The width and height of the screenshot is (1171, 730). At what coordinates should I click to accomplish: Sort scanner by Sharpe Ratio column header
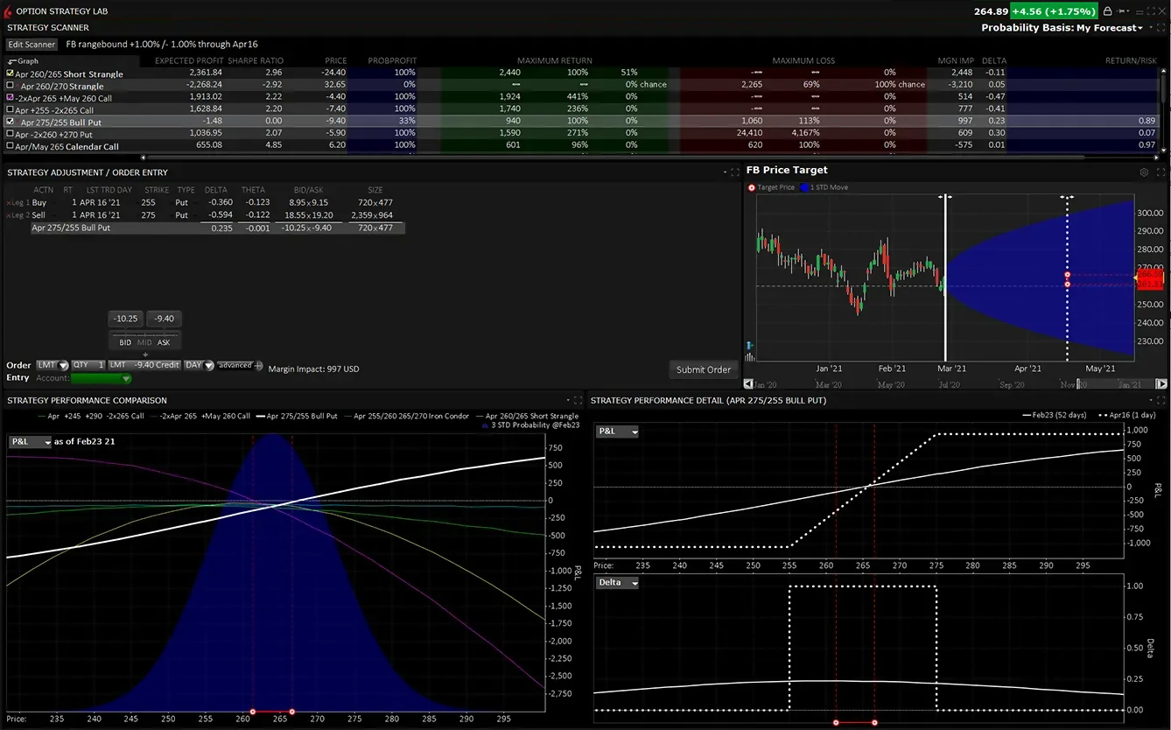(x=255, y=60)
